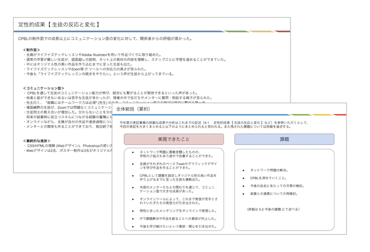
Task: Click the line starting 今後も「ライフイズテックレッスンの続き
Action: coord(99,74)
